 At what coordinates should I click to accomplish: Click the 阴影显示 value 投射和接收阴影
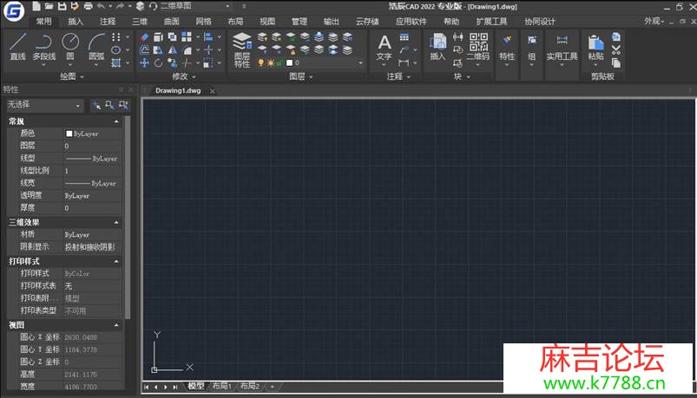pos(90,247)
